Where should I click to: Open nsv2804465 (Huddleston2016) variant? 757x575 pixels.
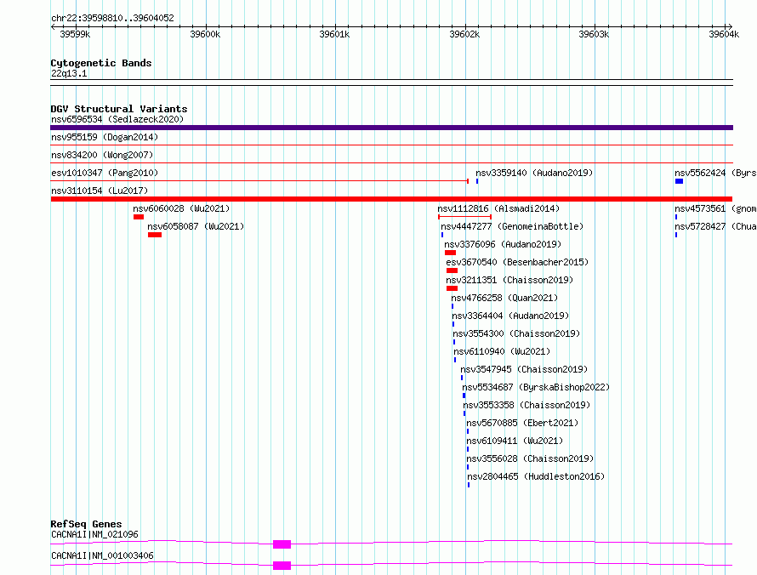pos(536,476)
